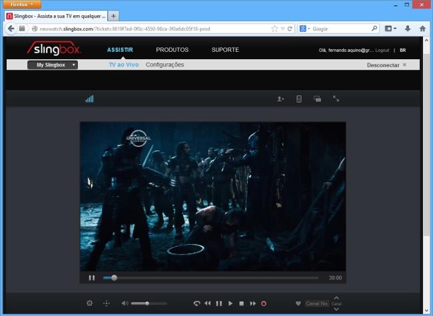The height and width of the screenshot is (316, 433).
Task: Open the URL history dropdown arrow
Action: click(282, 29)
